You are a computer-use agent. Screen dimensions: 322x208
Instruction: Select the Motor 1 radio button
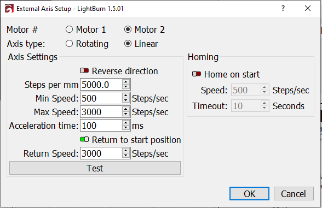69,29
